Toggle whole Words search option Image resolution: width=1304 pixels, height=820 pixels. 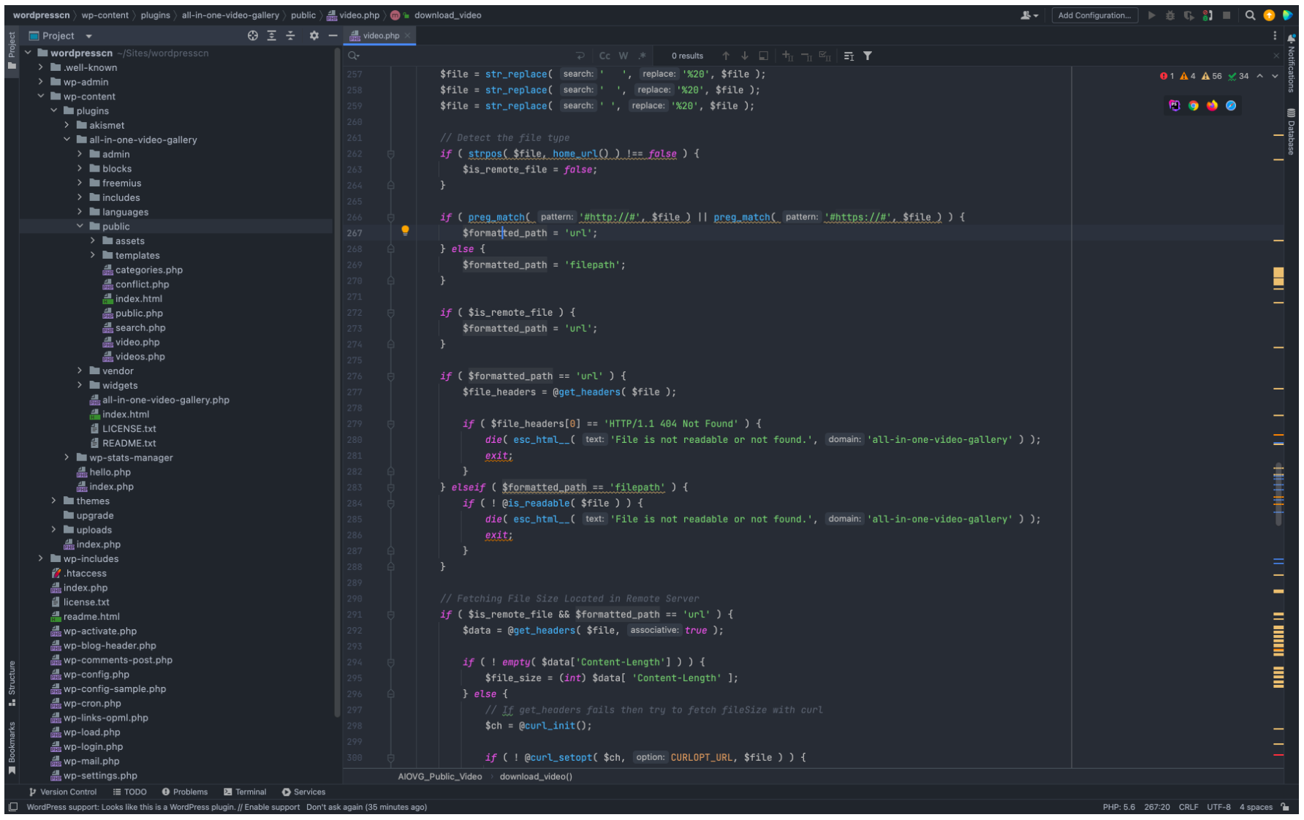[623, 56]
